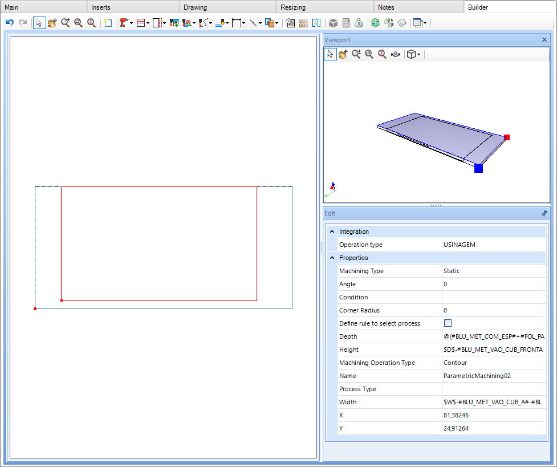Open the Resizing tab
The height and width of the screenshot is (467, 557).
click(x=292, y=7)
